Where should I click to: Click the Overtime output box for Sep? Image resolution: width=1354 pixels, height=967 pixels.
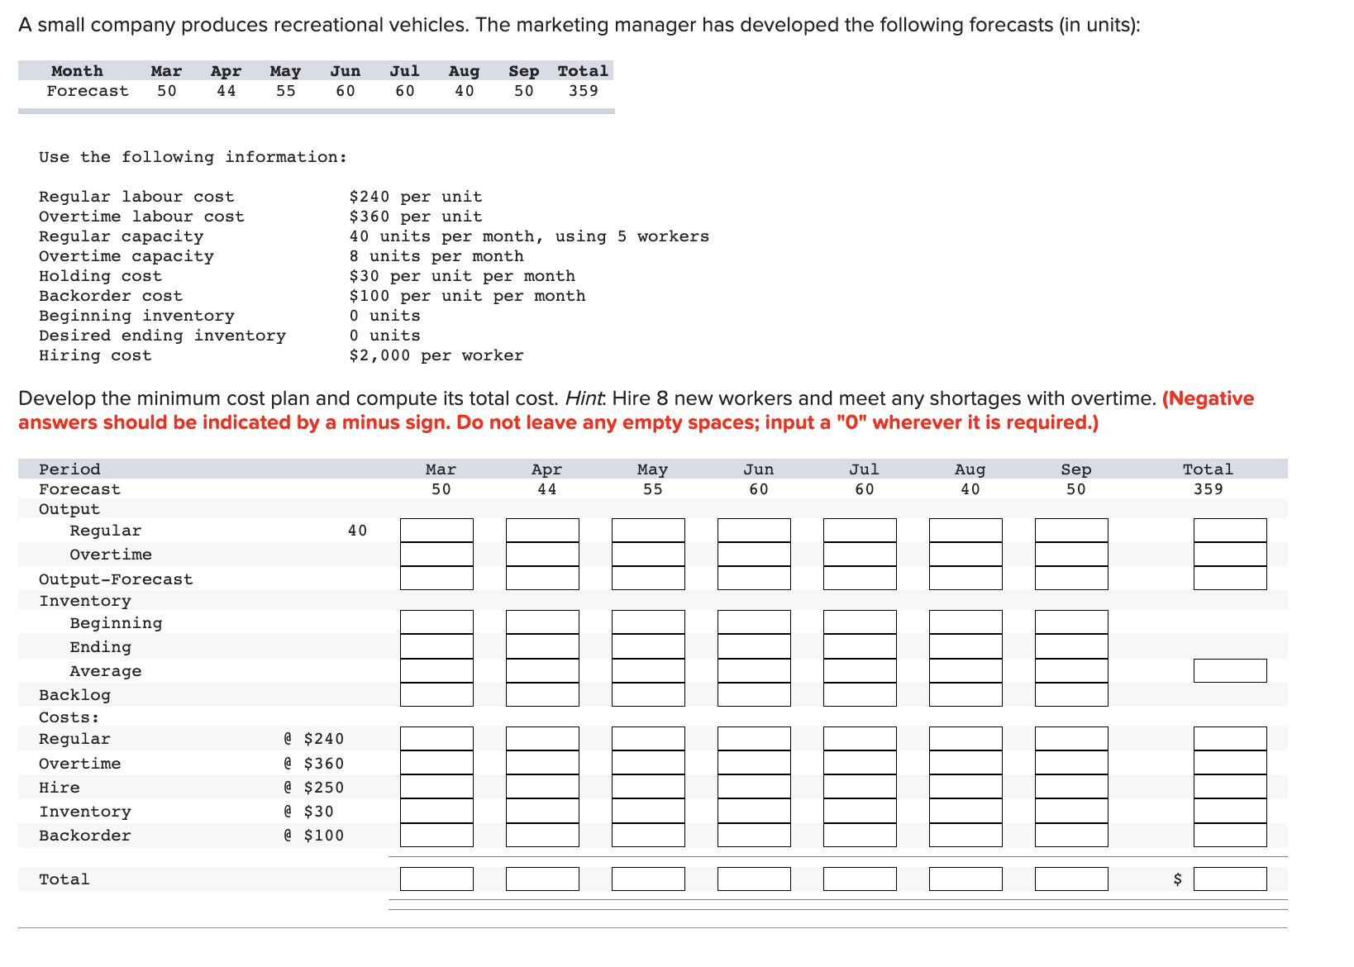click(1071, 554)
